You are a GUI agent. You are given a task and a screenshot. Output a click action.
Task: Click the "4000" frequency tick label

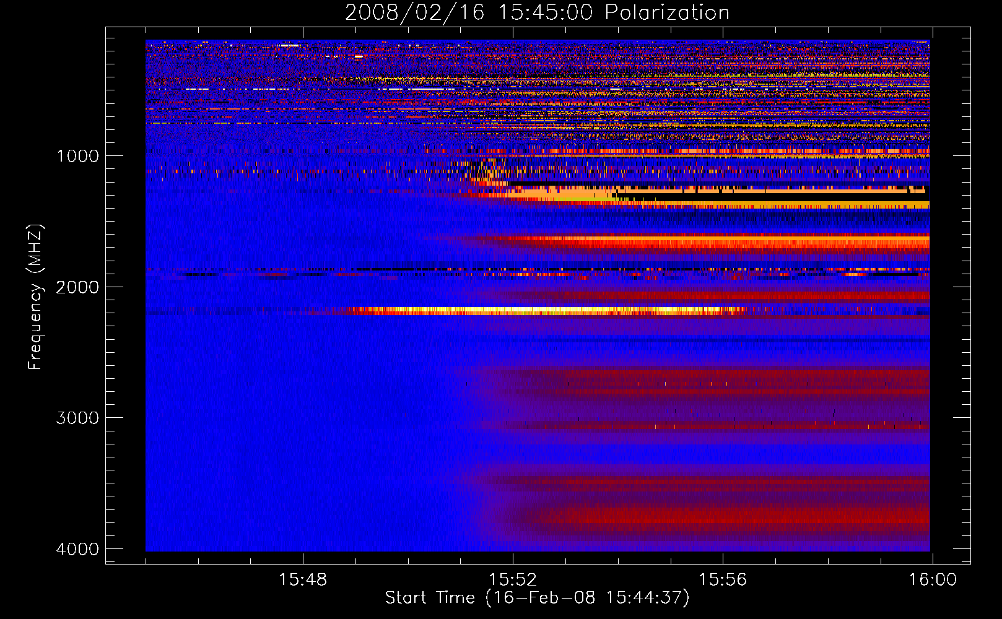(77, 549)
